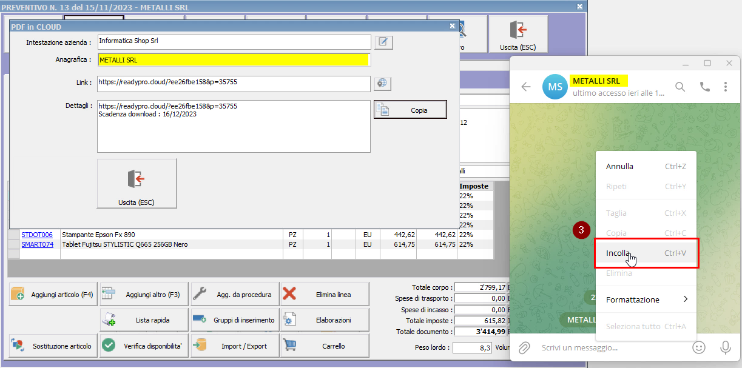Click the Agg. da procedura wrench button
Image resolution: width=742 pixels, height=368 pixels.
[x=234, y=295]
